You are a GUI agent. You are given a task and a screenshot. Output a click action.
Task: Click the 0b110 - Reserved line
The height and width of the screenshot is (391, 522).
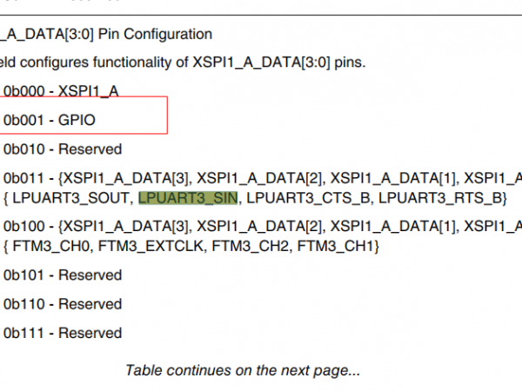pos(63,304)
